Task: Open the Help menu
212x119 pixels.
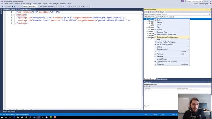Action: coord(69,4)
